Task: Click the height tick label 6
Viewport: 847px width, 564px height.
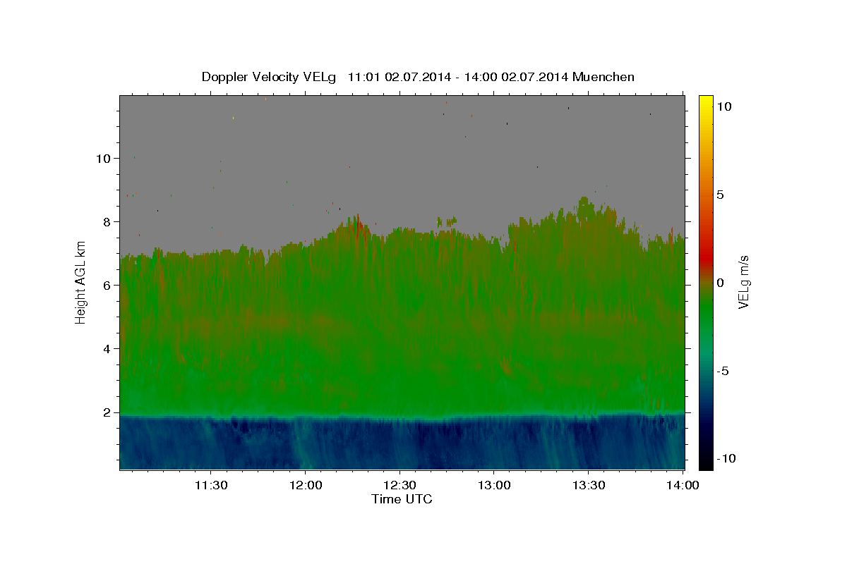Action: coord(107,286)
